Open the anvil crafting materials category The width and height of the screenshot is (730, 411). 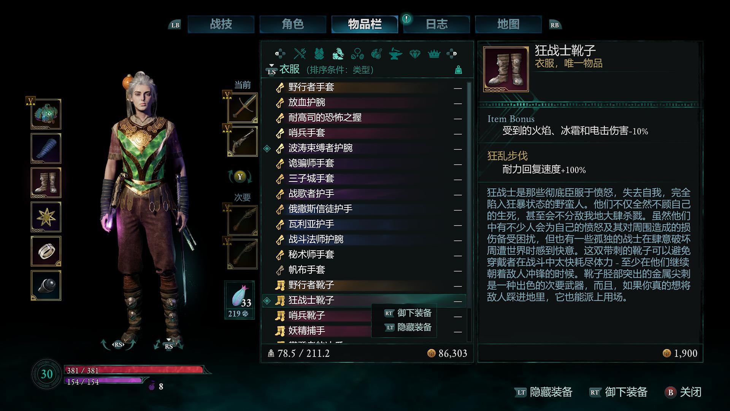(x=395, y=54)
